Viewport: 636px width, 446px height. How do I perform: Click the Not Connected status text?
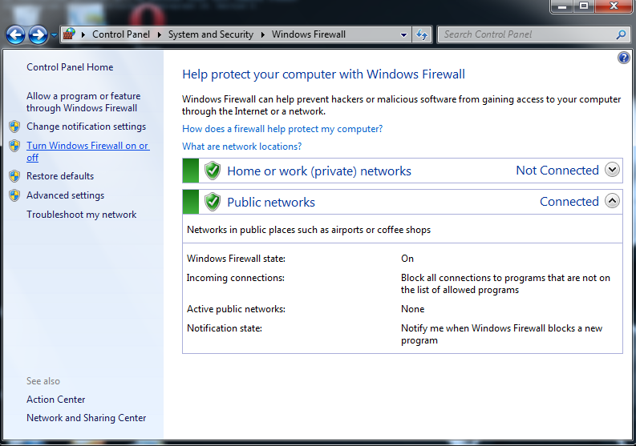point(557,171)
